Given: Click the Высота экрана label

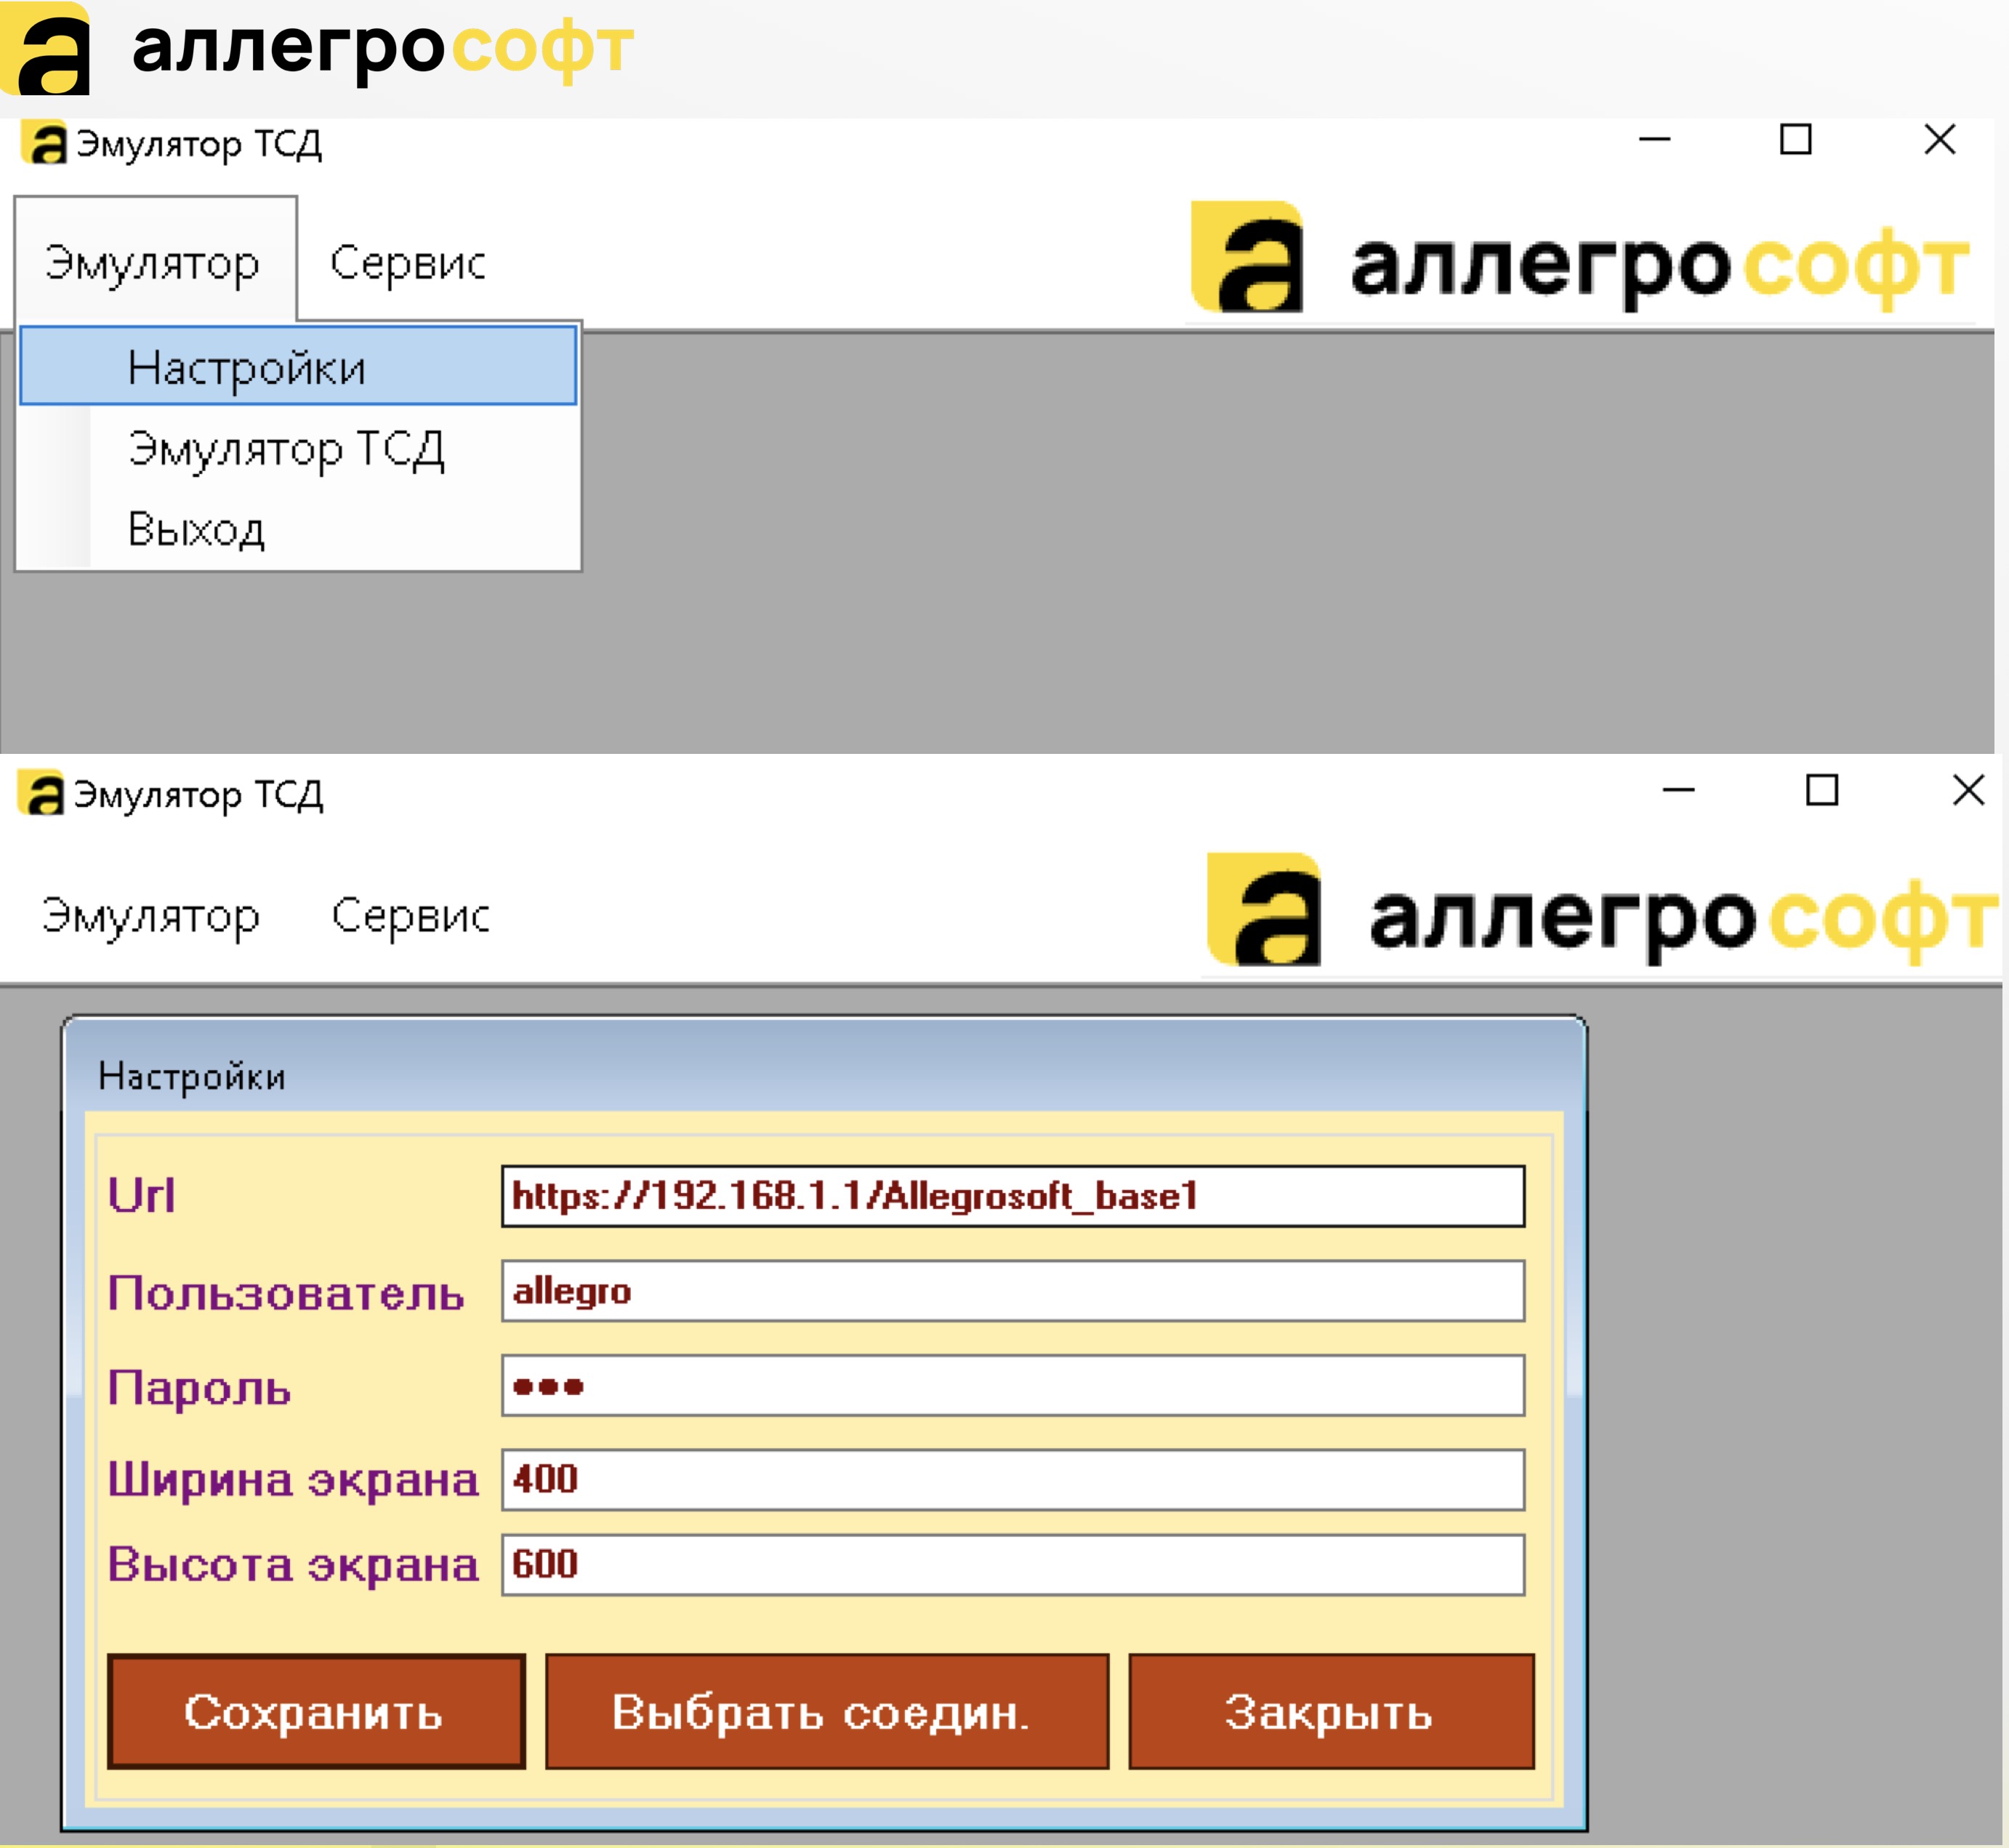Looking at the screenshot, I should tap(293, 1565).
